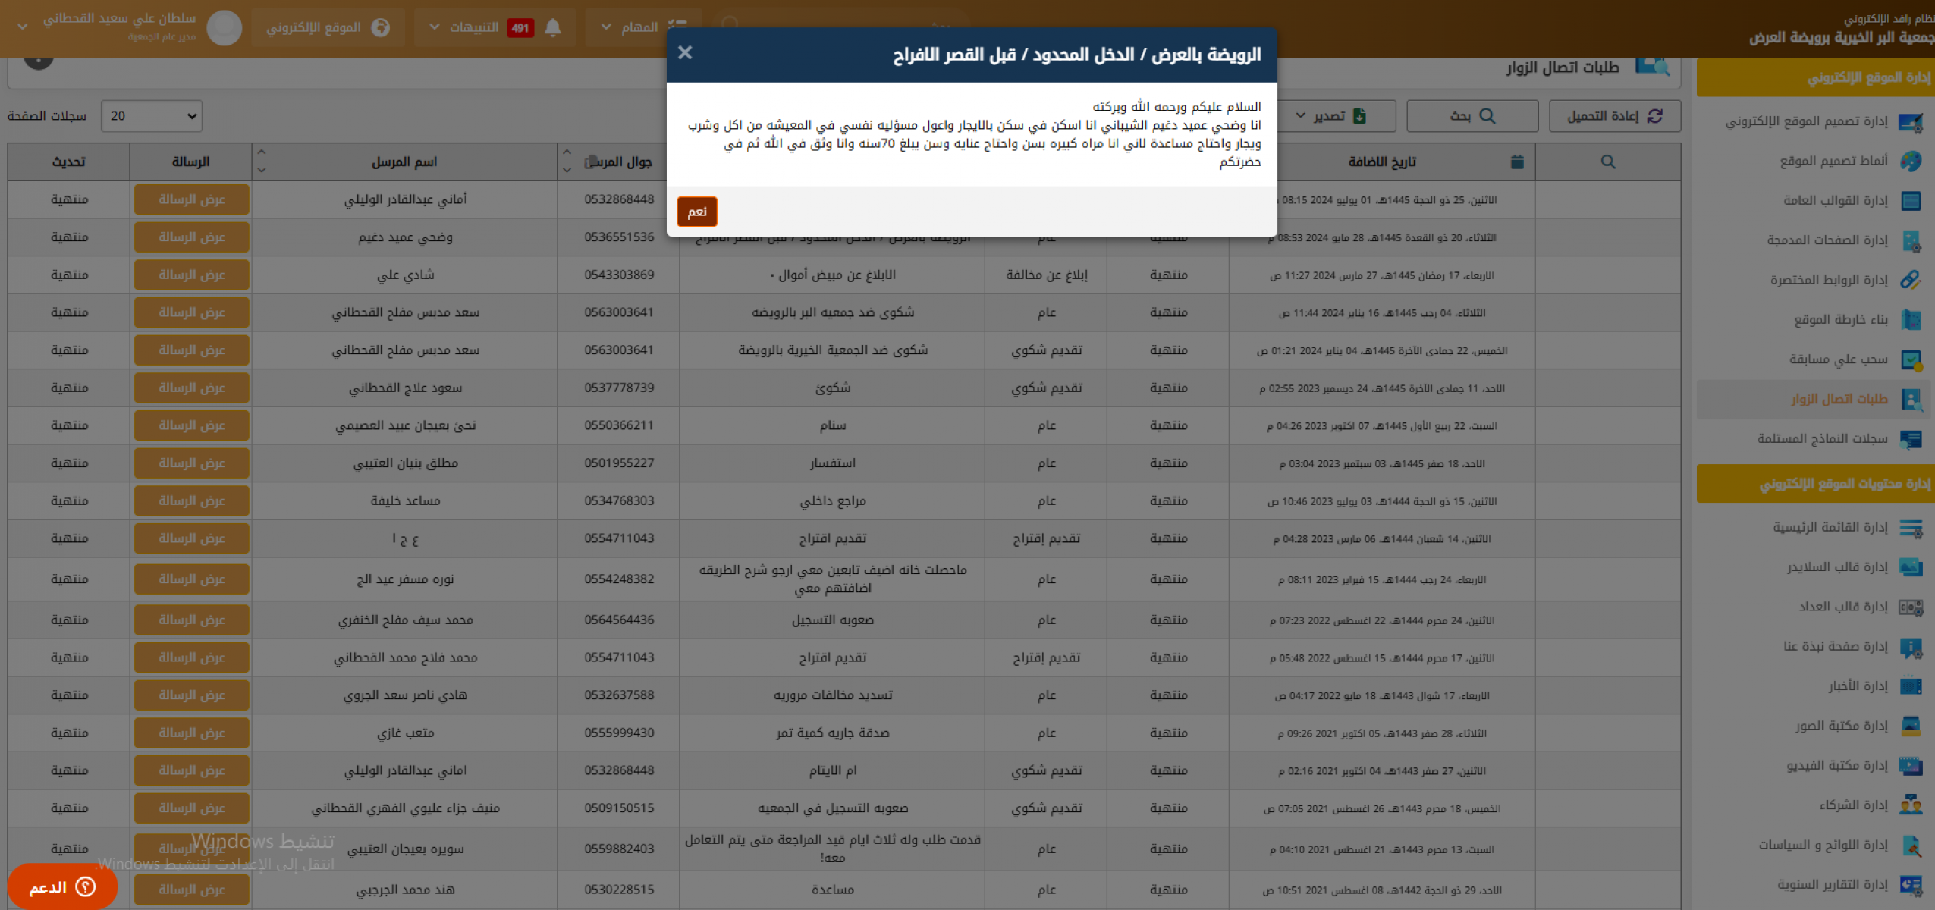Open the user profile dropdown
Image resolution: width=1935 pixels, height=910 pixels.
click(23, 27)
